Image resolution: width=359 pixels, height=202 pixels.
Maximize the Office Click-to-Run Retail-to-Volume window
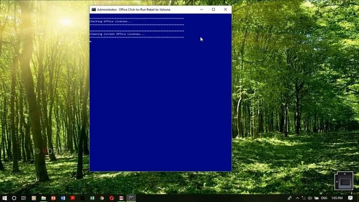(x=213, y=10)
